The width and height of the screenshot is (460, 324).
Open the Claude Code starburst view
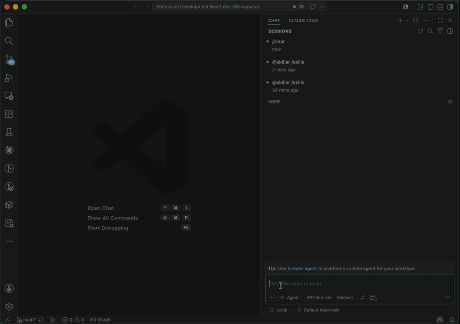tap(9, 150)
